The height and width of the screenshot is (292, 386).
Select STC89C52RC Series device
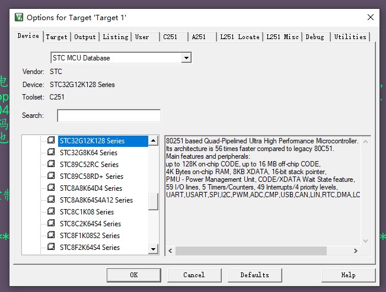point(89,165)
